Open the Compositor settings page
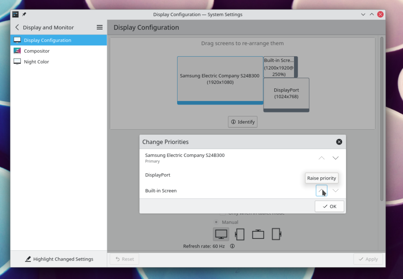Viewport: 403px width, 279px height. point(59,51)
